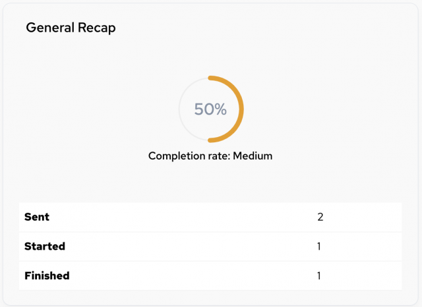Select the Sent row label
Viewport: 422px width, 307px height.
[37, 217]
